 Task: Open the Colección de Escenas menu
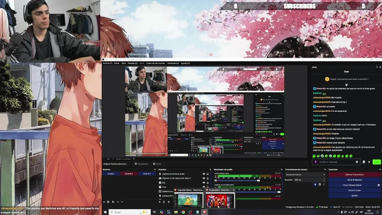point(155,63)
